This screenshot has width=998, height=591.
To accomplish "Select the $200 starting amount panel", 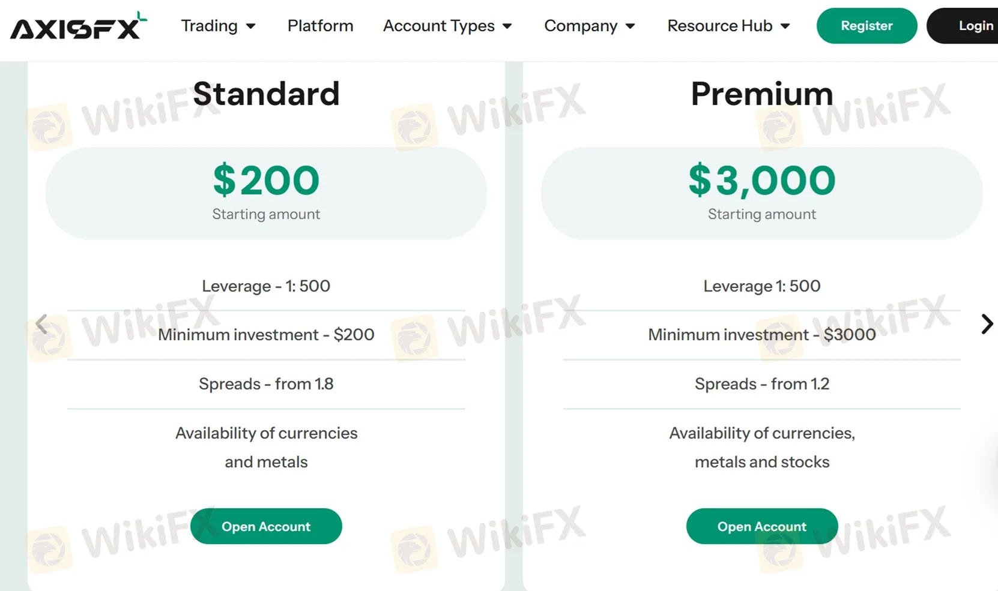I will tap(266, 193).
